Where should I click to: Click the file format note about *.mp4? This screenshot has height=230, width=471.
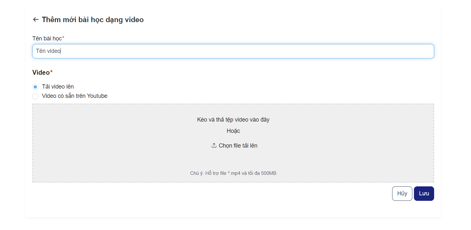point(233,173)
